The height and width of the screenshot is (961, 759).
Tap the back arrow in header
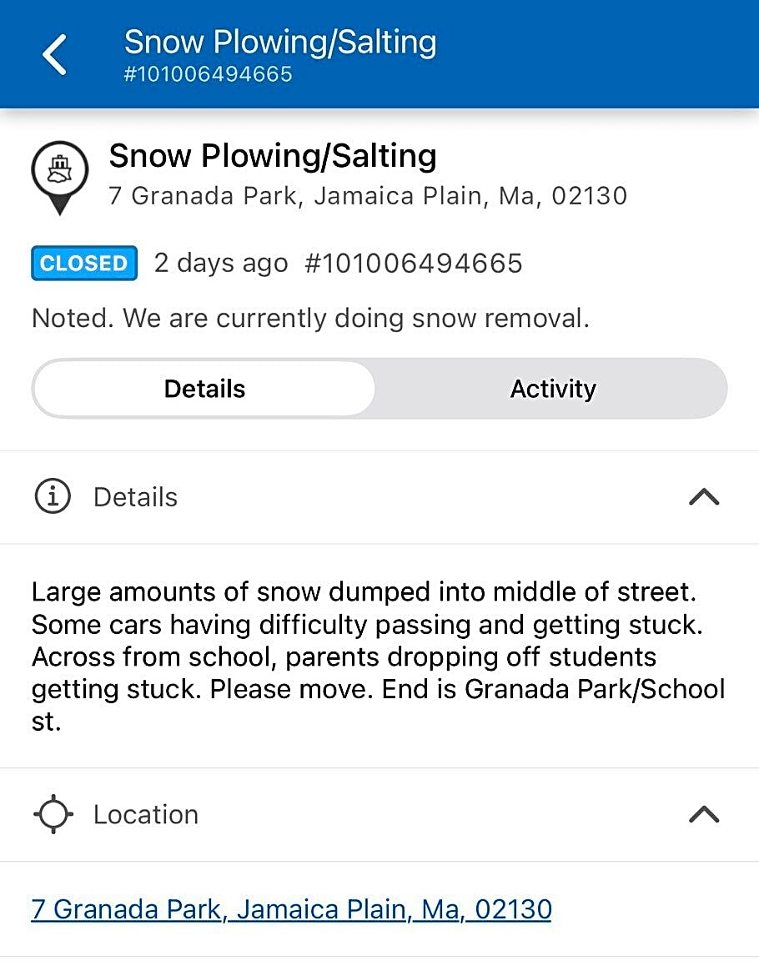54,55
